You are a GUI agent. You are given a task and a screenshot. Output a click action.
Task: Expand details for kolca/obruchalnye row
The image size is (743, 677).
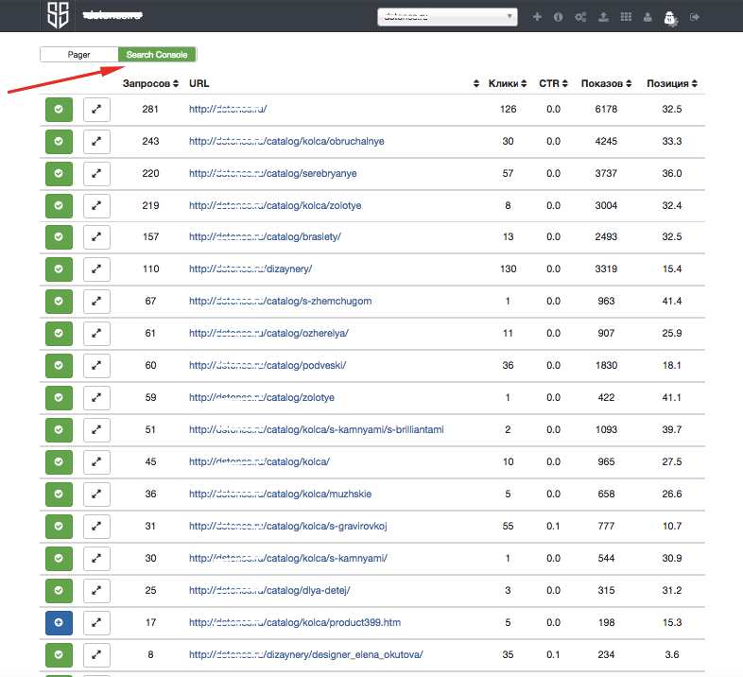pyautogui.click(x=96, y=142)
